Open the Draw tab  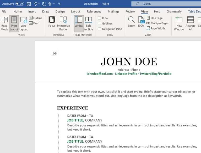[46, 11]
